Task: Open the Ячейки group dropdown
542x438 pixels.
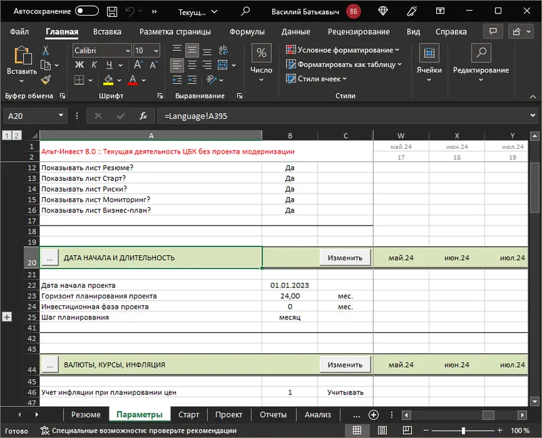Action: [x=429, y=63]
